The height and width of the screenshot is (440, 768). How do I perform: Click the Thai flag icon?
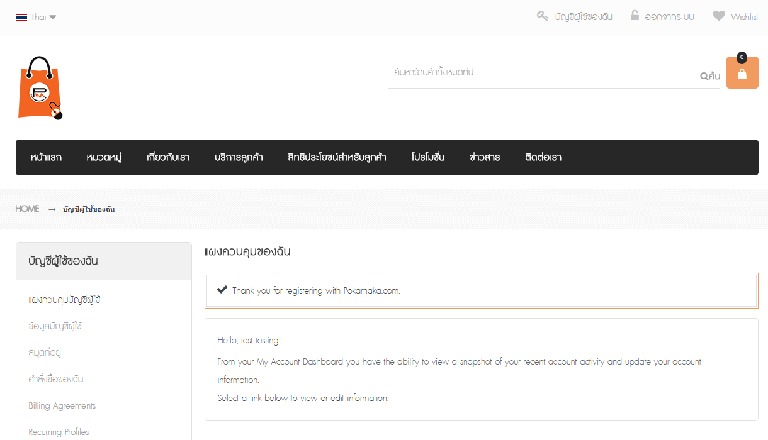pyautogui.click(x=21, y=18)
